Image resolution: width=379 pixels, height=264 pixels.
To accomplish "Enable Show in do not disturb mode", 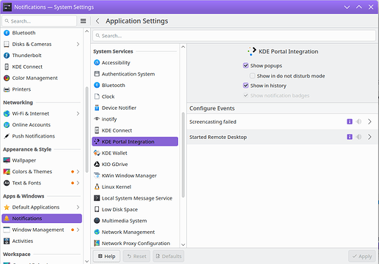I will pyautogui.click(x=252, y=76).
